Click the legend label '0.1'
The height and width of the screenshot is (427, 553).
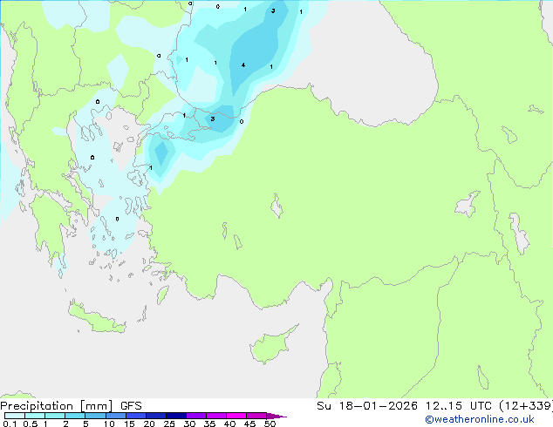coord(10,424)
